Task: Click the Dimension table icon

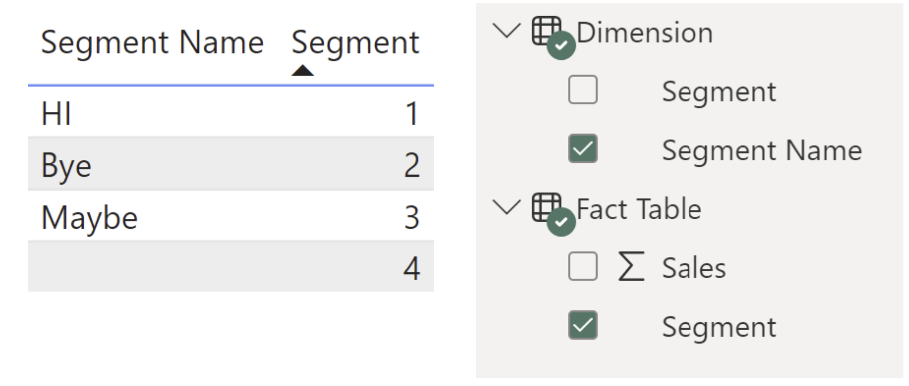Action: (547, 31)
